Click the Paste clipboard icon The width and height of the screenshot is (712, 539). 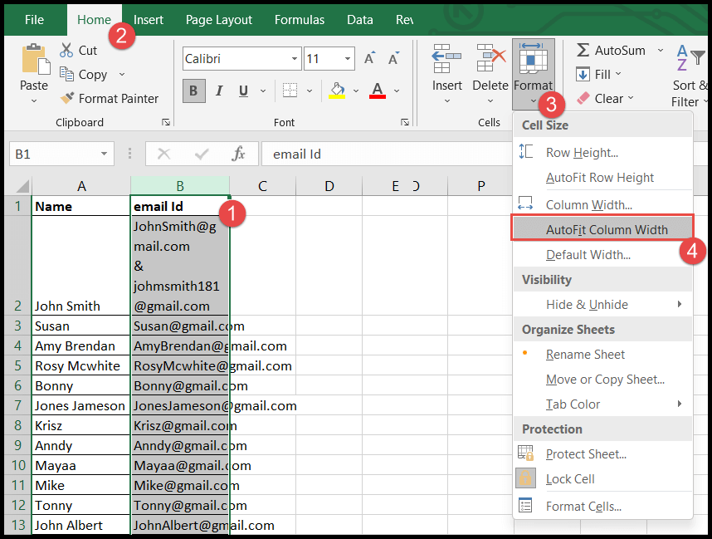36,59
